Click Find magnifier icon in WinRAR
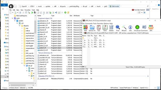The image size is (161, 90). click(118, 28)
